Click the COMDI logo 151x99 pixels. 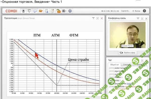(11, 11)
